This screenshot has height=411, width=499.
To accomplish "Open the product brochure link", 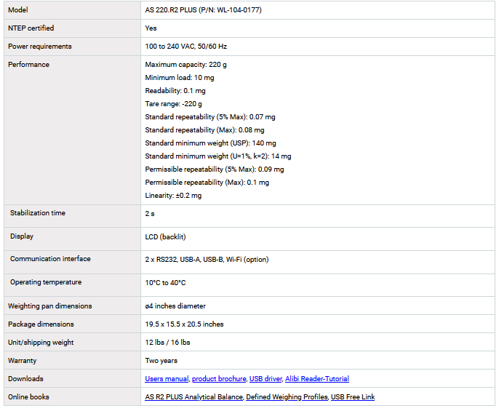I will pos(218,379).
